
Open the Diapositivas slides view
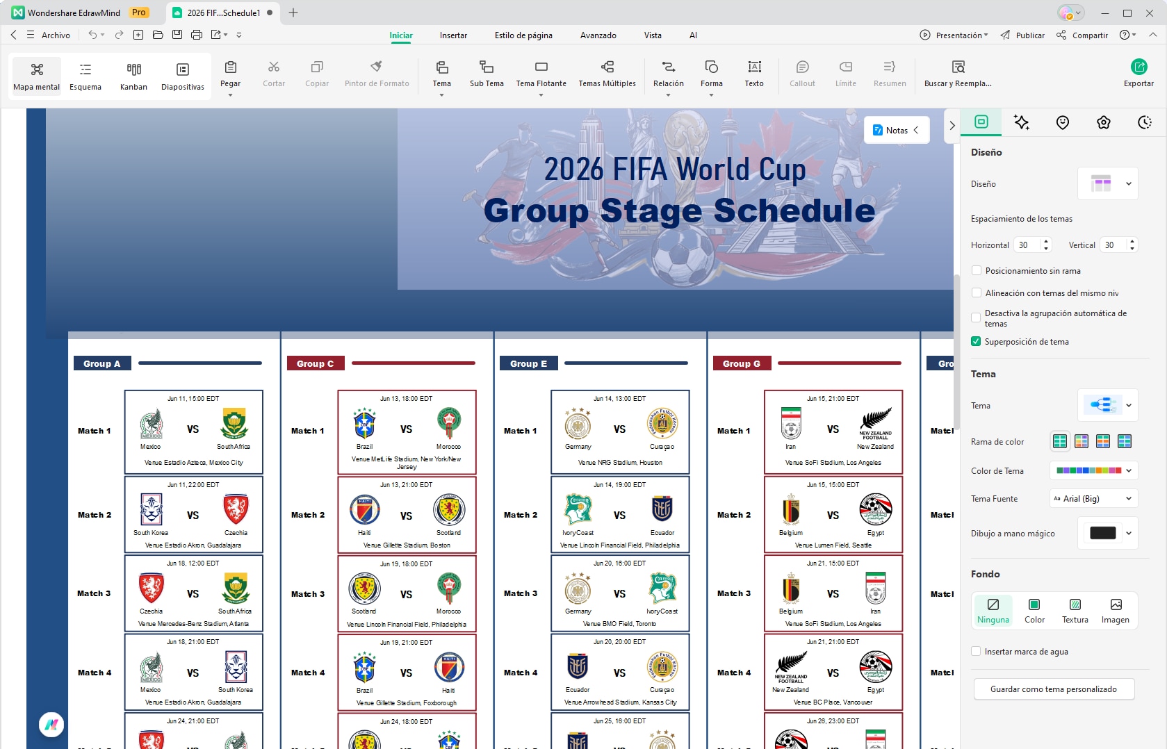coord(183,76)
